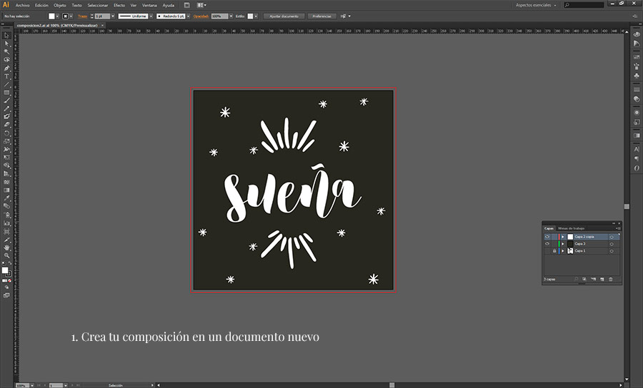
Task: Open the Ventana menu
Action: tap(149, 5)
